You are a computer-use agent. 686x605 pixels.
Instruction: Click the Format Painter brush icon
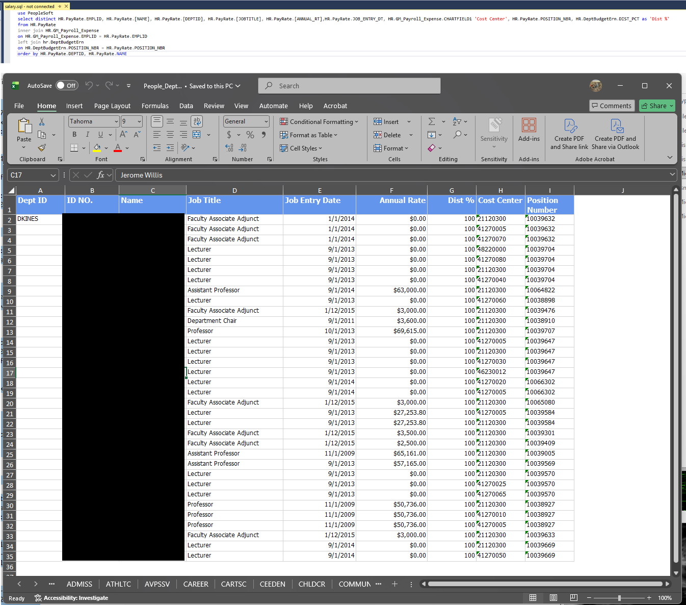pyautogui.click(x=42, y=148)
